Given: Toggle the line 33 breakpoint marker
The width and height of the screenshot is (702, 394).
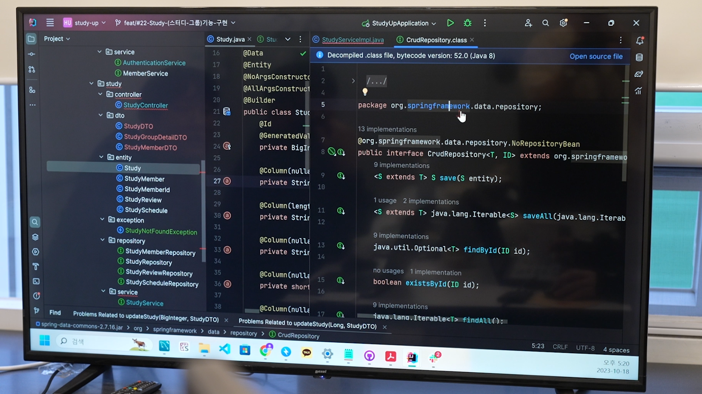Looking at the screenshot, I should click(x=227, y=250).
